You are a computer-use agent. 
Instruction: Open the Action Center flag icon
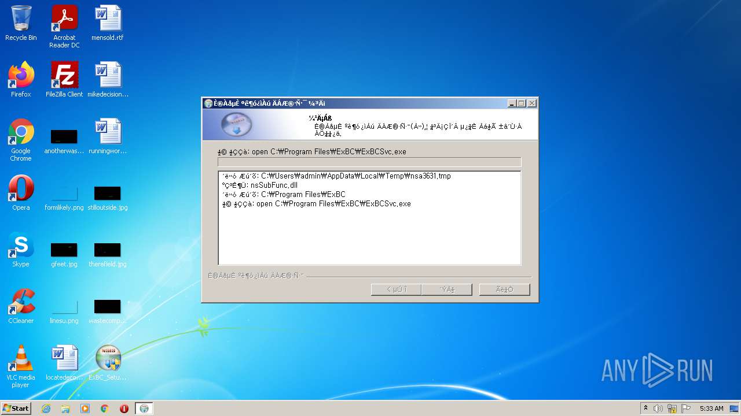[x=686, y=408]
